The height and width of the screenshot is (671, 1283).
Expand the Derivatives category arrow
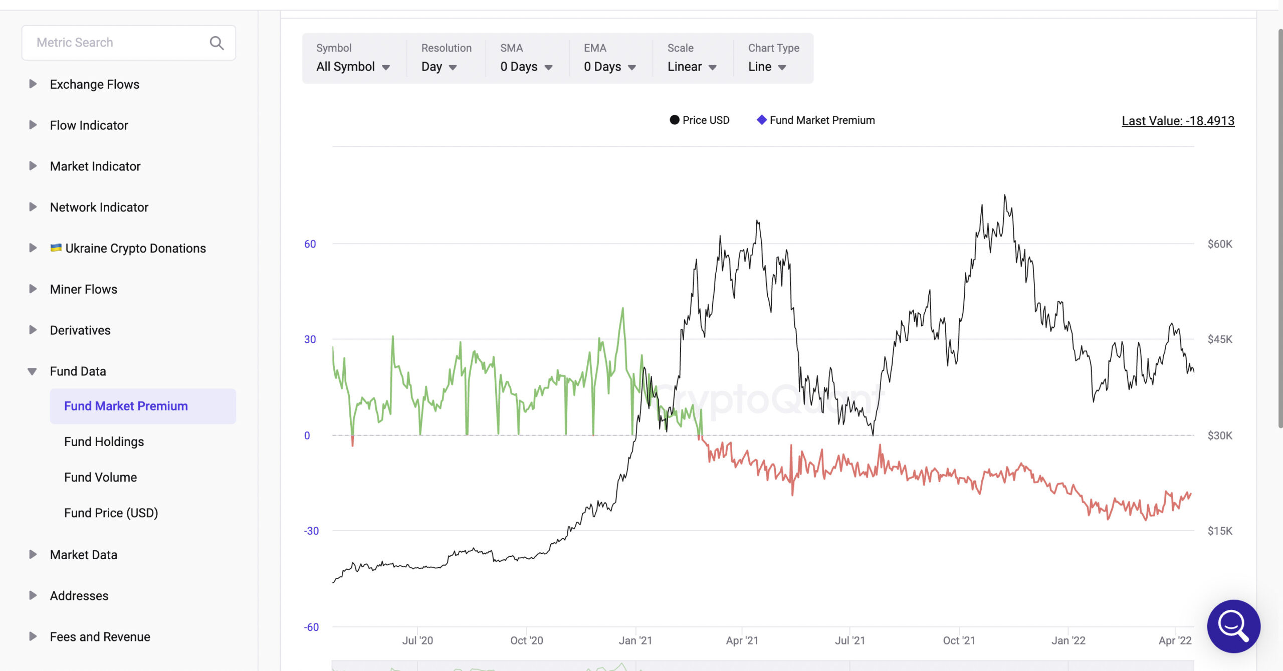(33, 330)
